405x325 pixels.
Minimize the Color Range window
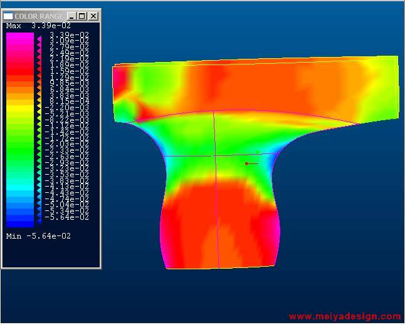coord(71,16)
